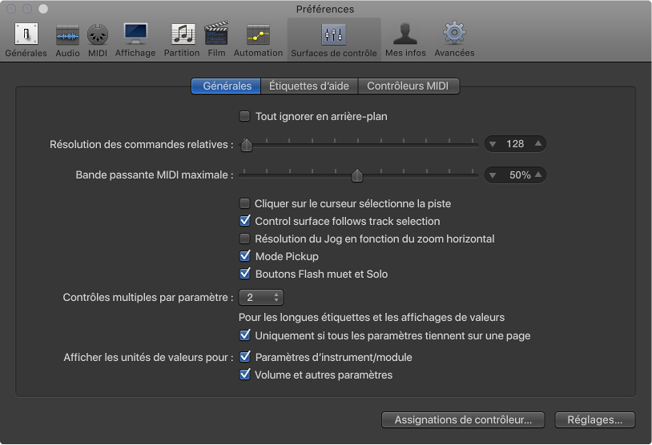This screenshot has width=652, height=445.
Task: Open the Mes infos preferences icon
Action: [x=405, y=35]
